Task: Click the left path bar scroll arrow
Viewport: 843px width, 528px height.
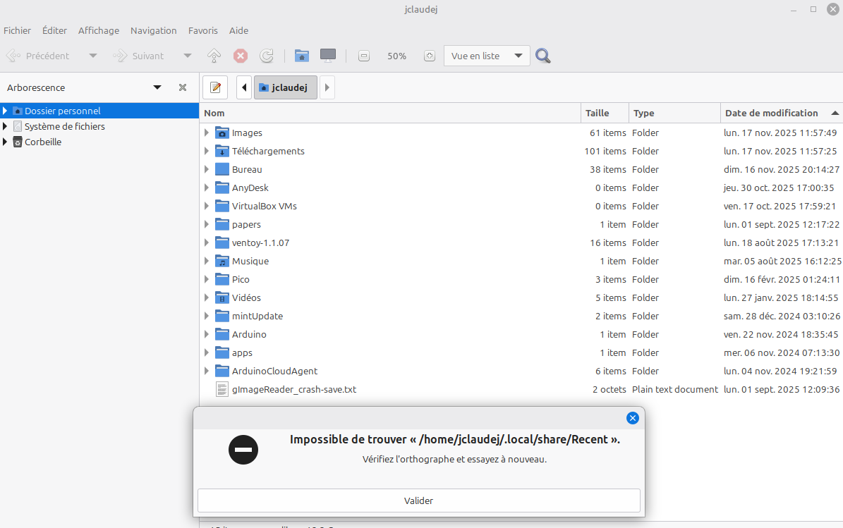Action: point(244,87)
